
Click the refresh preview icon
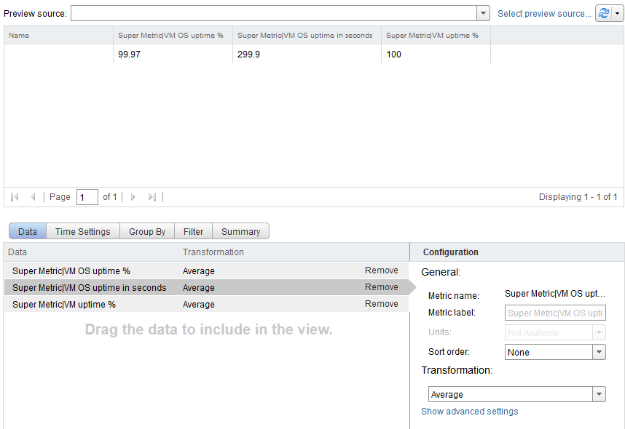(605, 14)
